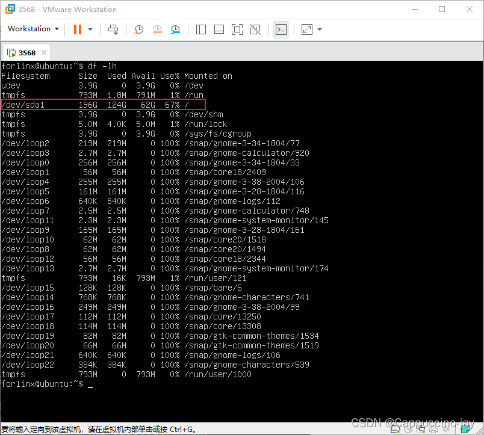Image resolution: width=484 pixels, height=435 pixels.
Task: Click the VMware Workstation title icon
Action: tap(10, 9)
